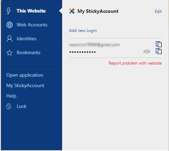Click the Sticky Password colorful logo
169x151 pixels.
click(x=72, y=11)
